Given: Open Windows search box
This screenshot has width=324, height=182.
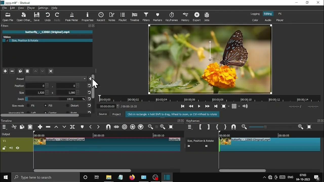Looking at the screenshot, I should click(46, 177).
